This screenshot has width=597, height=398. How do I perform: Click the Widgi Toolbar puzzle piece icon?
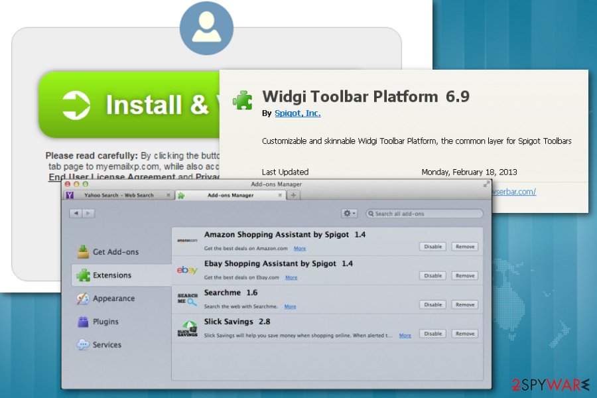pos(243,100)
